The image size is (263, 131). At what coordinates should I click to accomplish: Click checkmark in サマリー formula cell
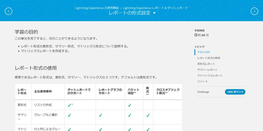pos(148,115)
